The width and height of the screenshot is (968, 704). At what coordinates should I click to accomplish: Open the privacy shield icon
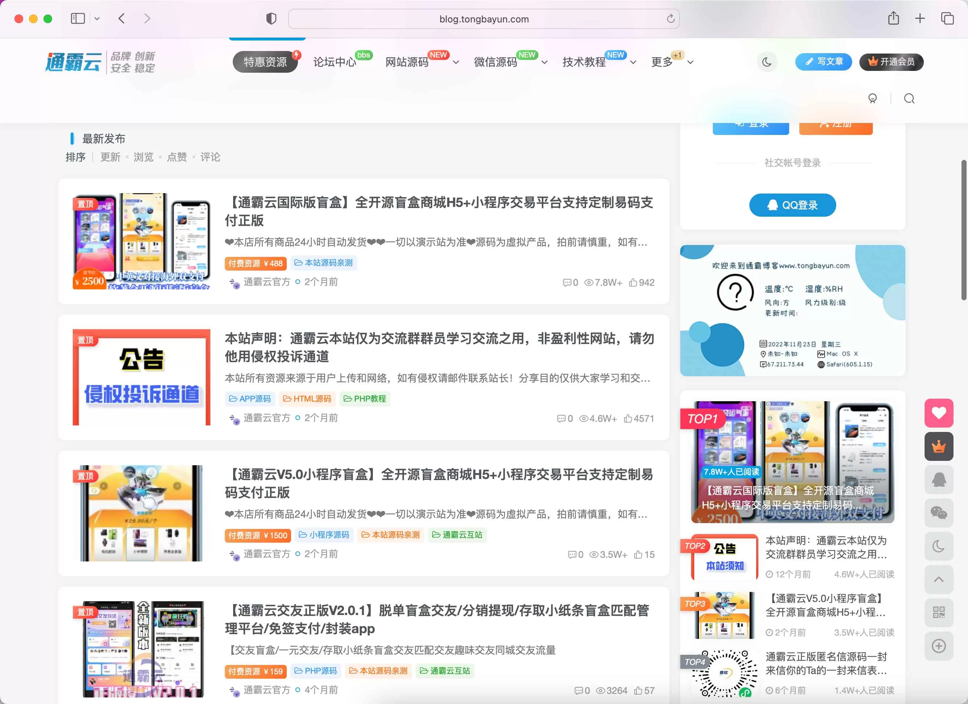[x=271, y=18]
